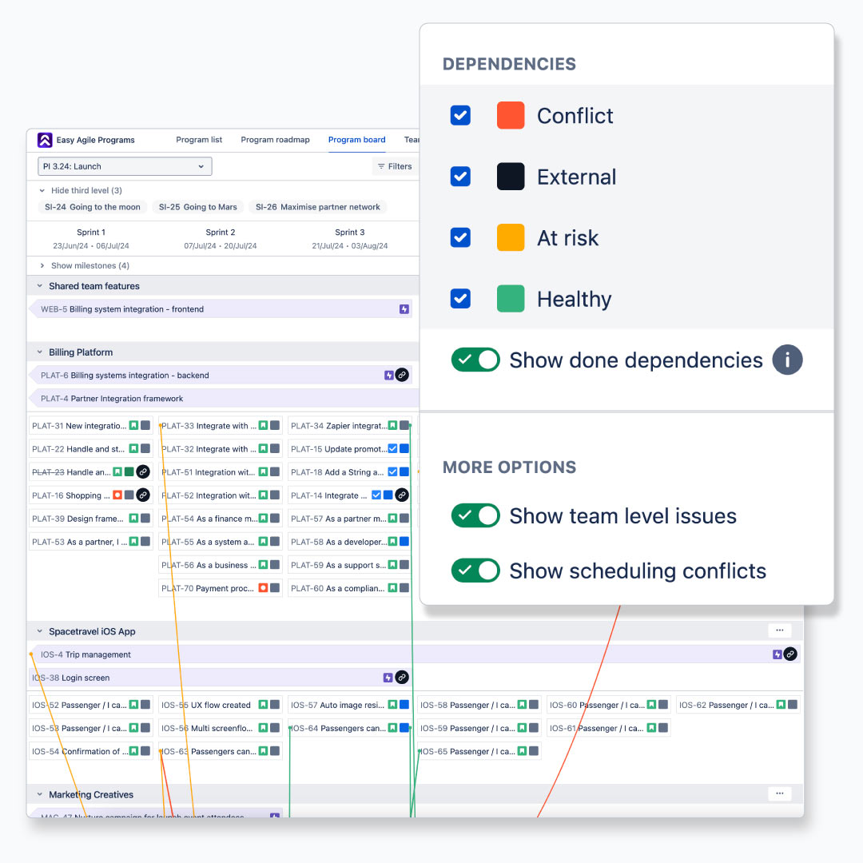Open the IOS-64 Passengers can card
The width and height of the screenshot is (863, 863).
point(350,728)
